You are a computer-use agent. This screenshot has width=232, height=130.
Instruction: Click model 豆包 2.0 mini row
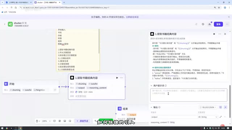[x=84, y=92]
